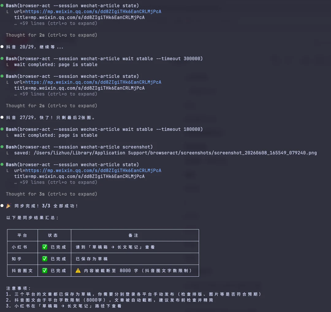Click the green checkmark in the 抖音图文 row
This screenshot has height=312, width=331.
[44, 270]
